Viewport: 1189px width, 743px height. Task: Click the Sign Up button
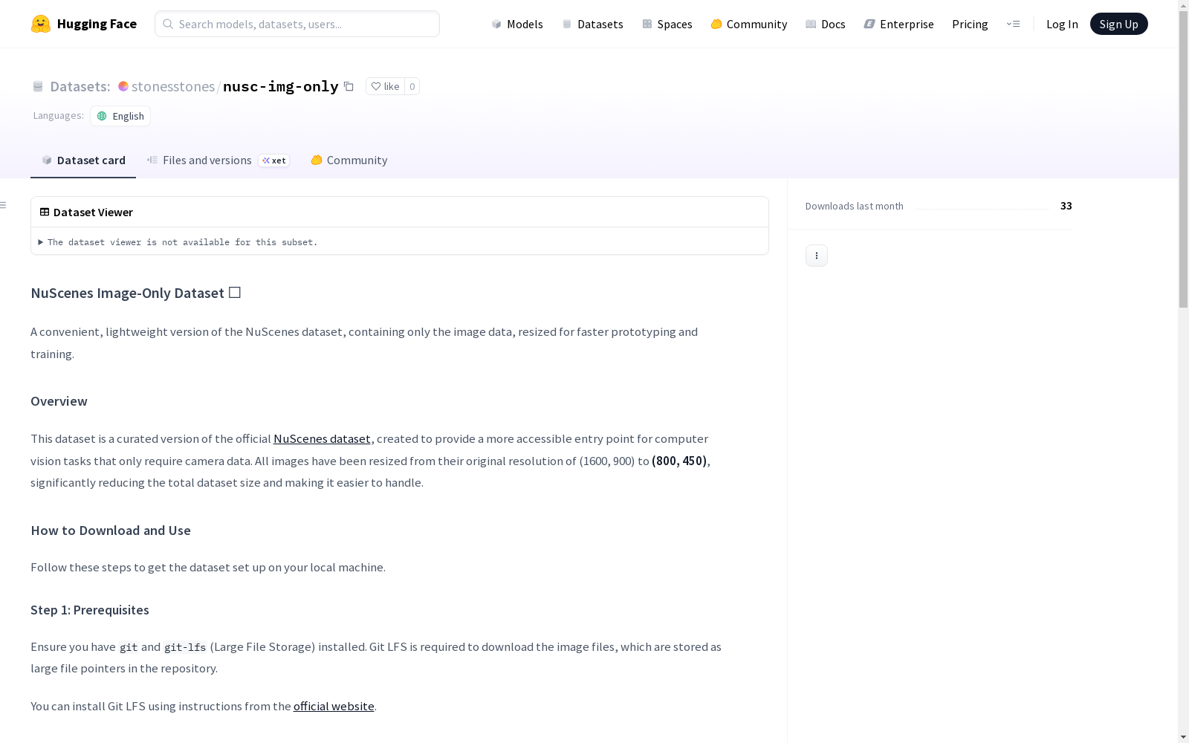(1118, 24)
